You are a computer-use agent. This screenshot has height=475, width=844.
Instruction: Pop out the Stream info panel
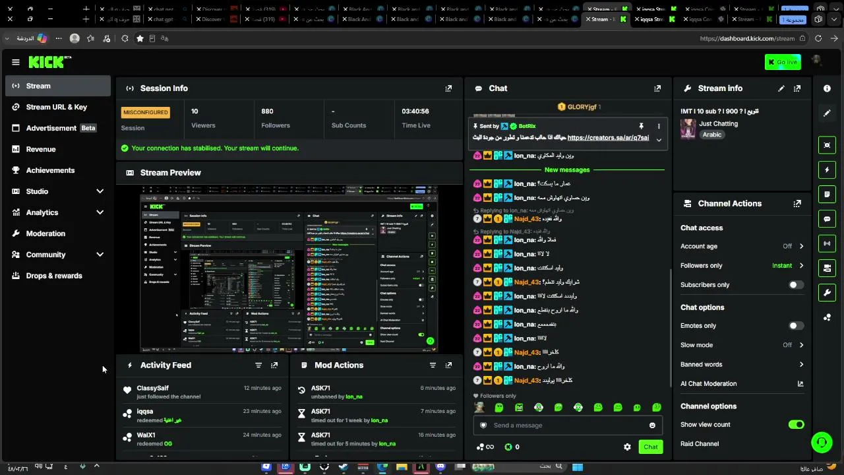[x=797, y=88]
